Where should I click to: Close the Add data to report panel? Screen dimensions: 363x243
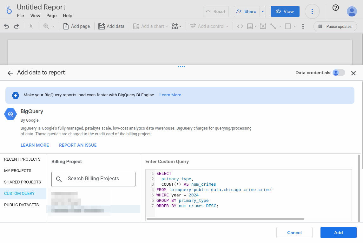click(x=353, y=73)
